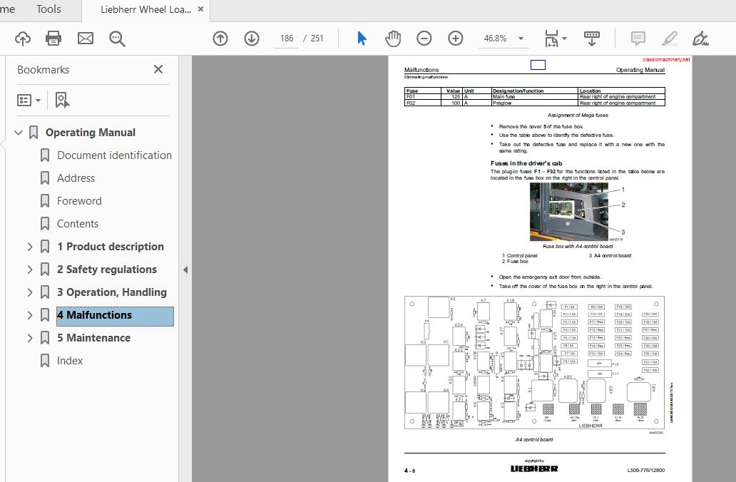This screenshot has width=736, height=482.
Task: Open the Print dialog
Action: coord(53,39)
